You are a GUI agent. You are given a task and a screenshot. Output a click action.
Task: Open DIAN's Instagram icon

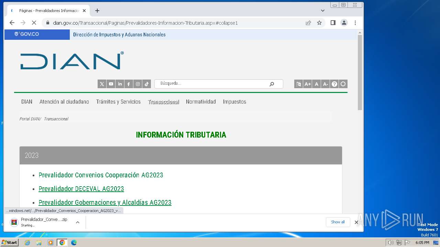(x=137, y=84)
